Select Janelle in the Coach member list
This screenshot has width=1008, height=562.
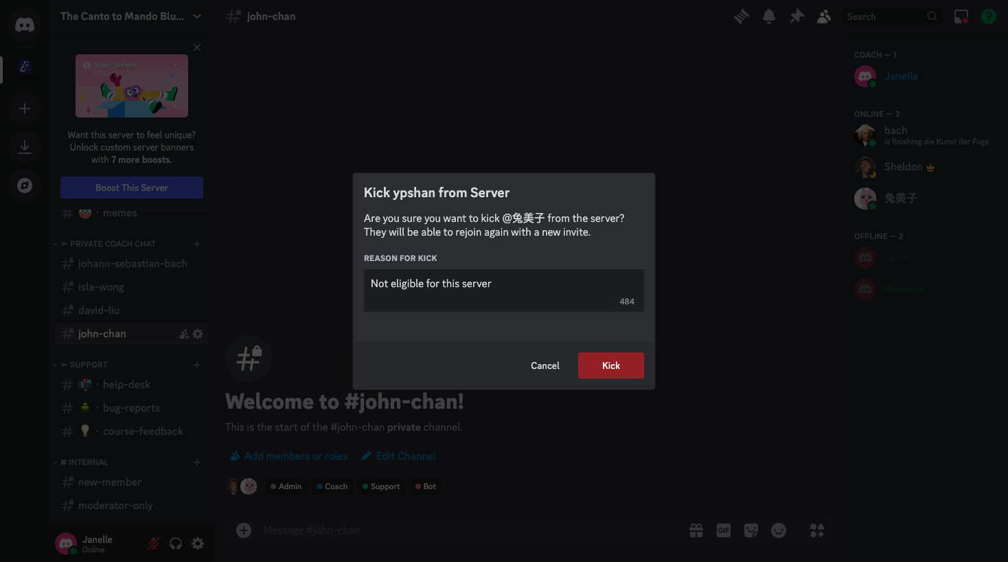click(924, 76)
